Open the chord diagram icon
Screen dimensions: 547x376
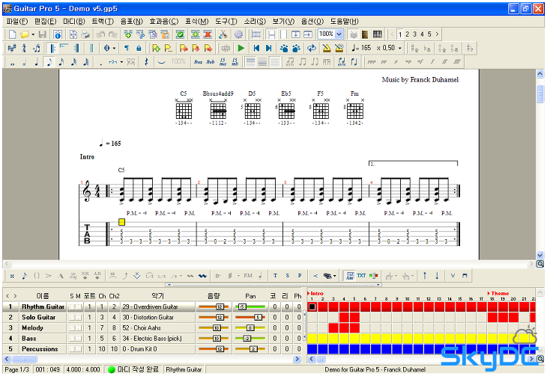click(350, 276)
